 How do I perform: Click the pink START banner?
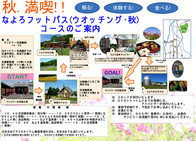[18, 77]
